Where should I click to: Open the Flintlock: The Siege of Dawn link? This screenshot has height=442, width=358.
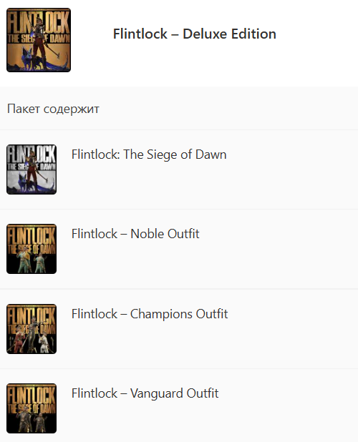click(149, 154)
